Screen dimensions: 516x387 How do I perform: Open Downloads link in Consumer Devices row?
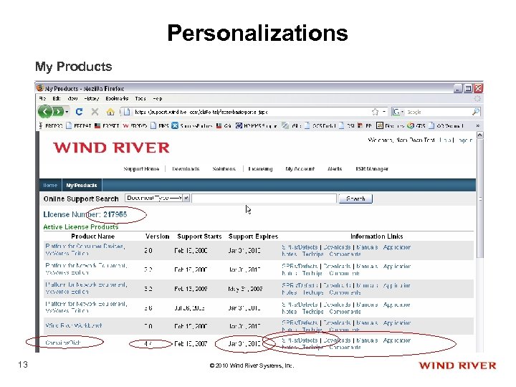(337, 247)
